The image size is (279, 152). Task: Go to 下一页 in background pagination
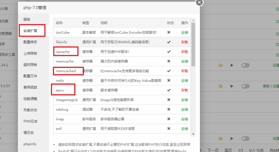tap(213, 150)
